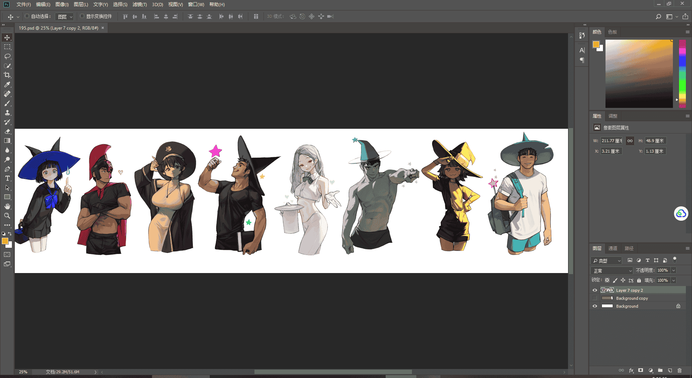Open the 类型 layer filter dropdown

point(607,260)
